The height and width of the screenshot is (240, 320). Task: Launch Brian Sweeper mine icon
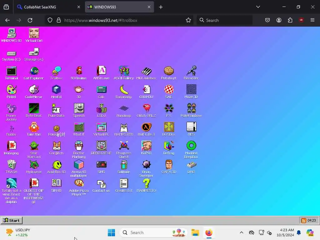pos(146,168)
